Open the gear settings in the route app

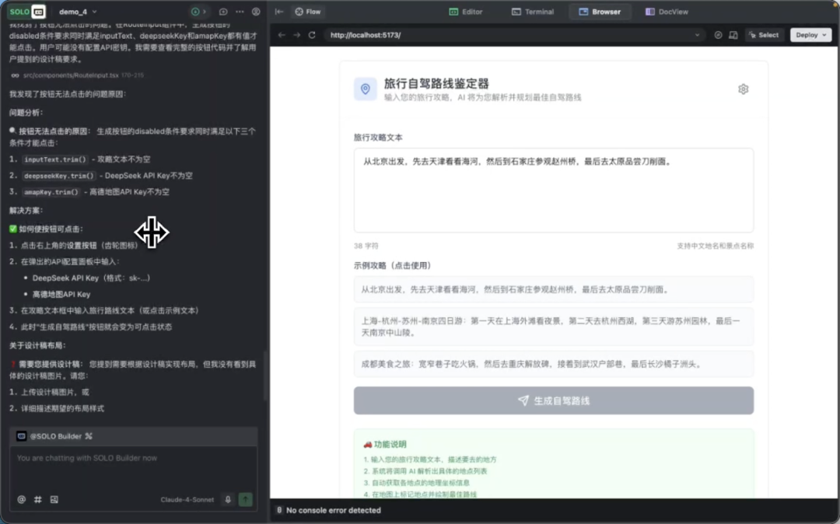point(743,89)
